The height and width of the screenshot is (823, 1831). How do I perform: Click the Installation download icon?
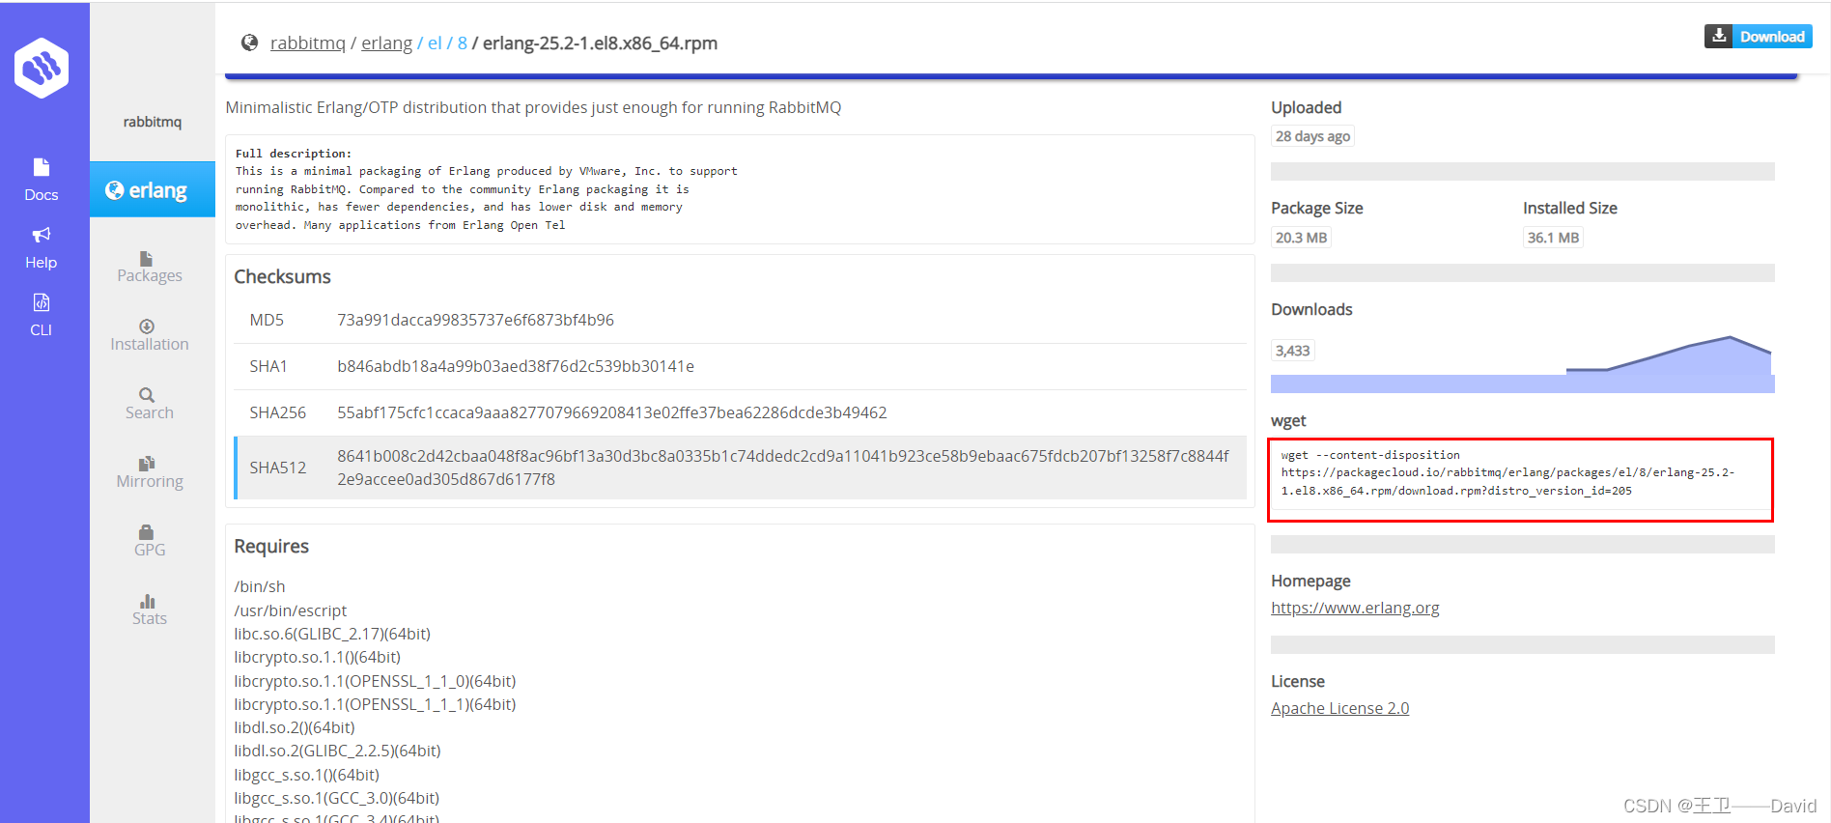(x=147, y=326)
